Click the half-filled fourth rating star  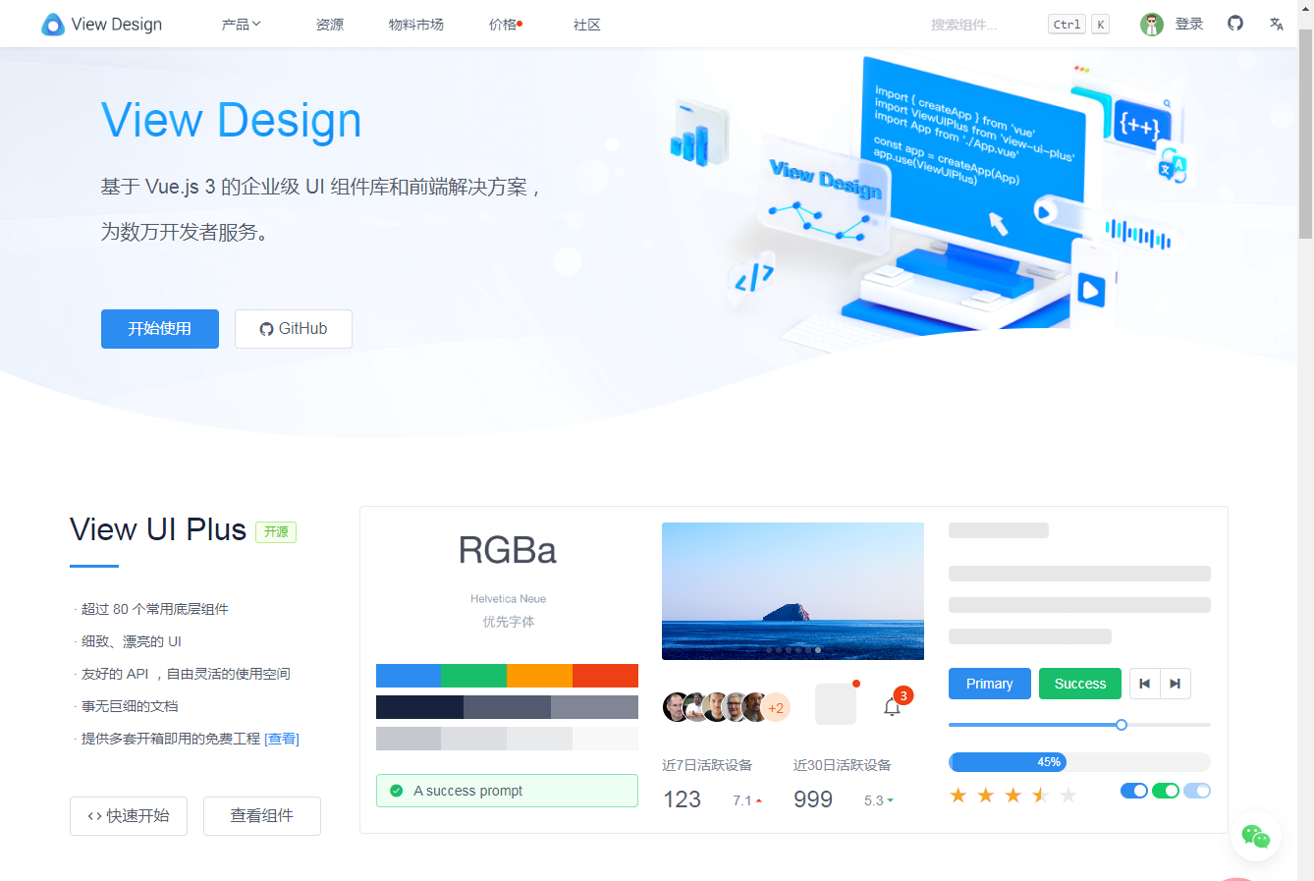[x=1041, y=795]
